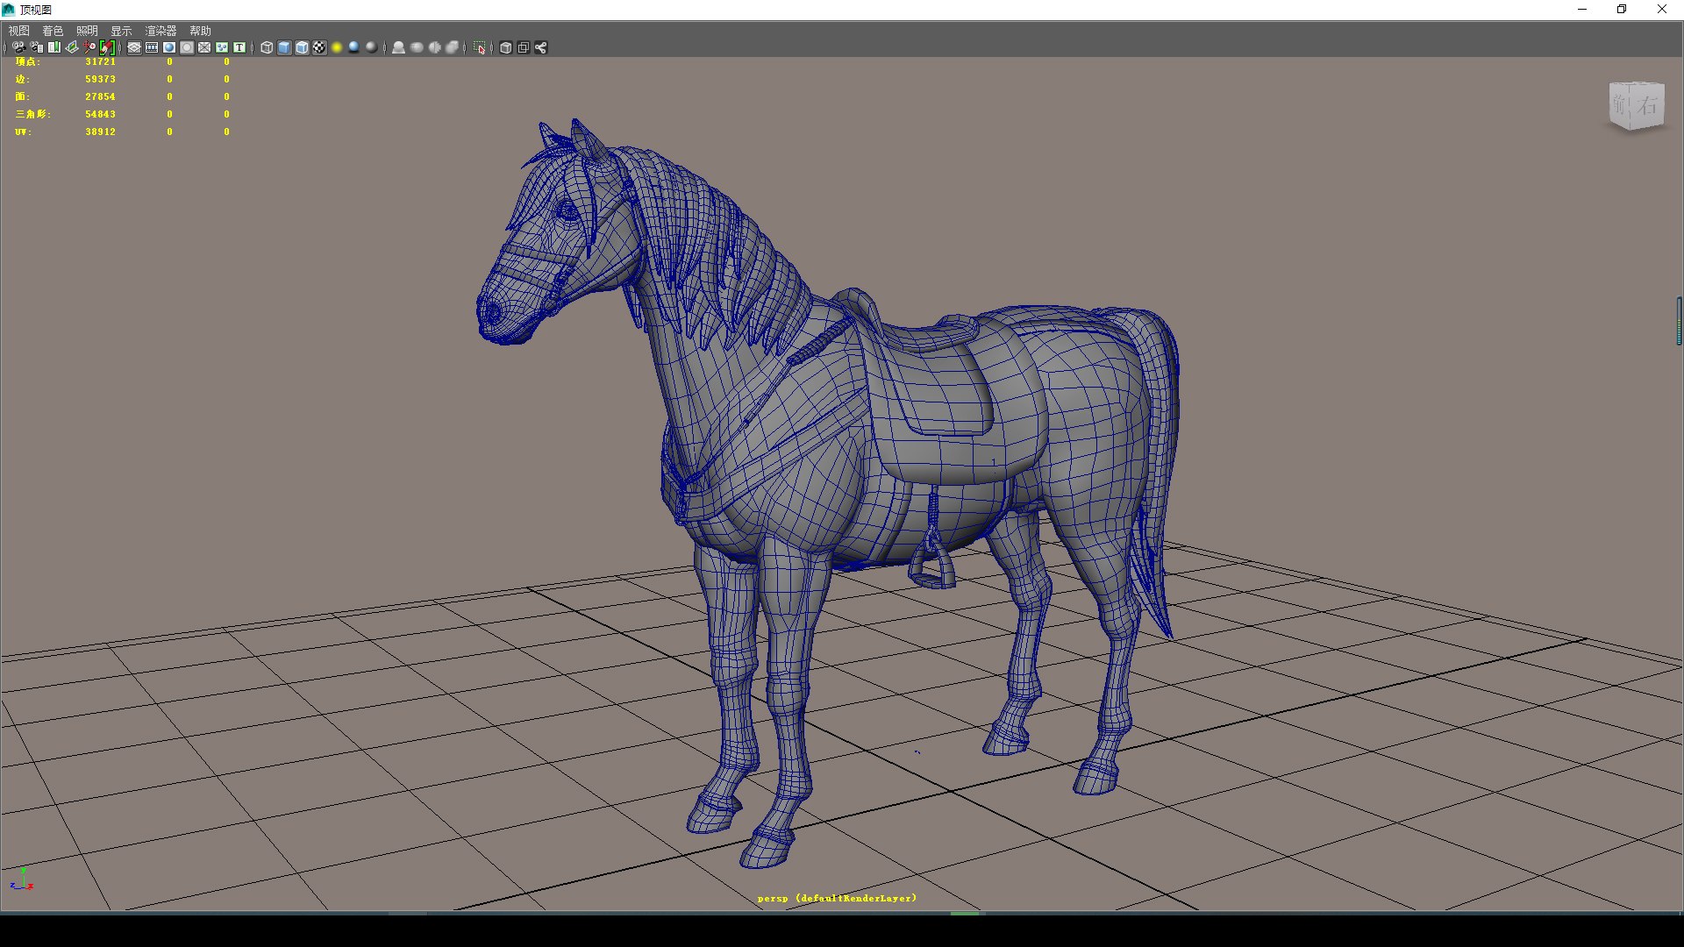Toggle X-Ray Active Components icon
The width and height of the screenshot is (1684, 947).
[524, 47]
